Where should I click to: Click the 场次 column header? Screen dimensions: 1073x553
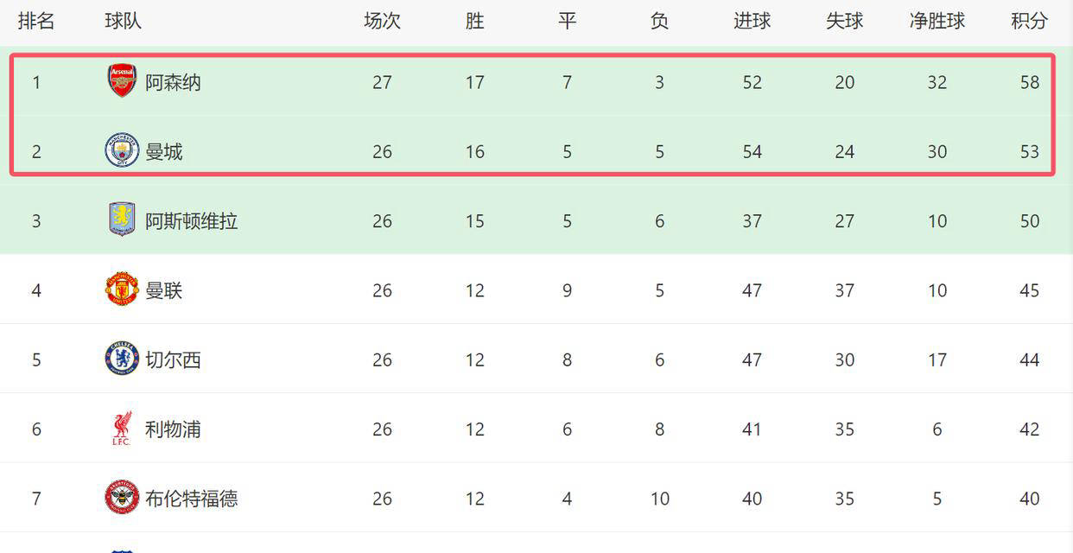(382, 21)
